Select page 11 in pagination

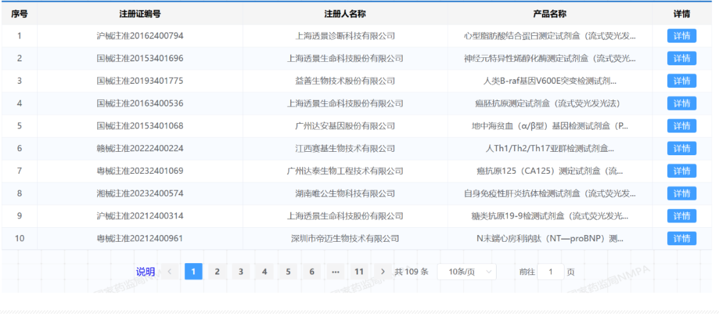click(359, 272)
